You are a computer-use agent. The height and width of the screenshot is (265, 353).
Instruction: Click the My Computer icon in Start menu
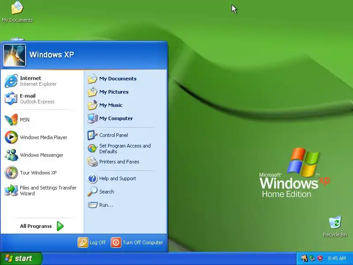click(92, 118)
